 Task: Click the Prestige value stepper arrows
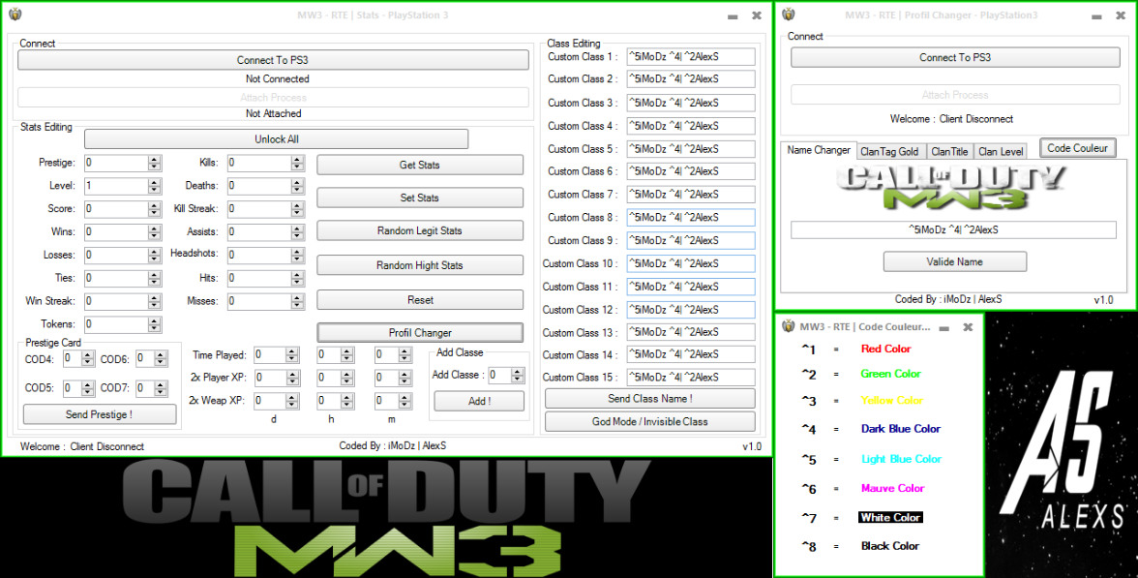pos(155,163)
